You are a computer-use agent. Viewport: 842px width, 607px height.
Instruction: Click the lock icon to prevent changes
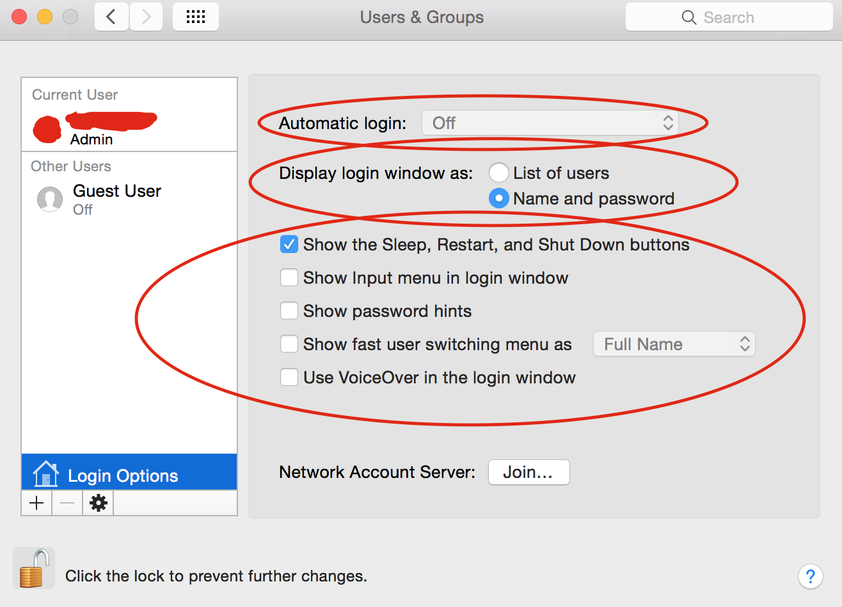click(34, 567)
